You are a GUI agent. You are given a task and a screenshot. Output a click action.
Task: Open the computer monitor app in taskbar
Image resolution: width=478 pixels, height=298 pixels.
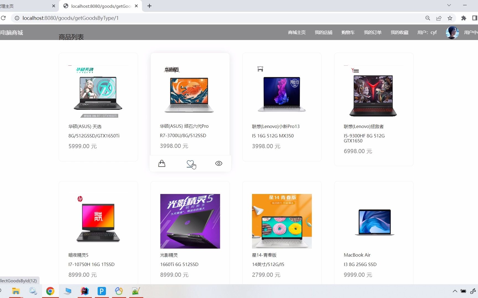pos(67,291)
